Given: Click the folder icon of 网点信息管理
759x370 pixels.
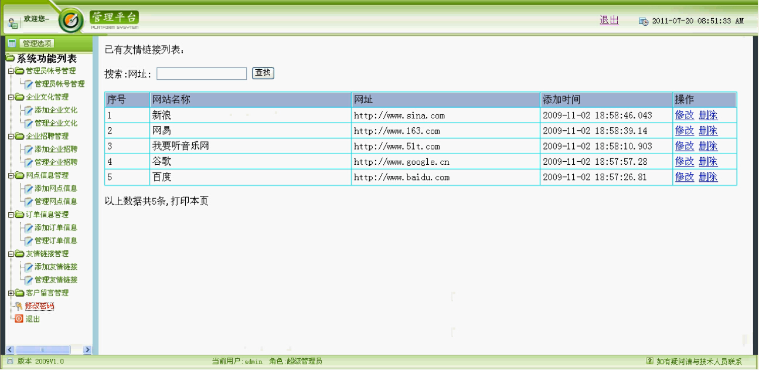Looking at the screenshot, I should coord(20,175).
